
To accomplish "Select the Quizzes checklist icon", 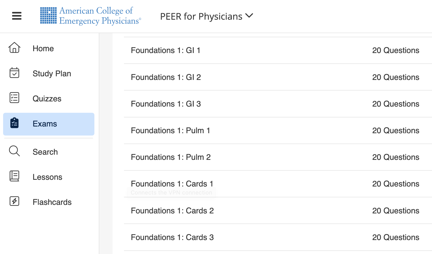I will click(14, 98).
